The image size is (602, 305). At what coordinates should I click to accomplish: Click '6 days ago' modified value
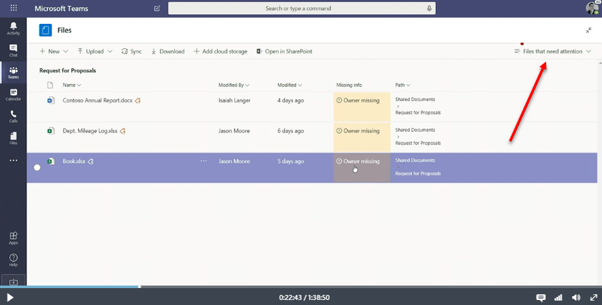pos(291,131)
